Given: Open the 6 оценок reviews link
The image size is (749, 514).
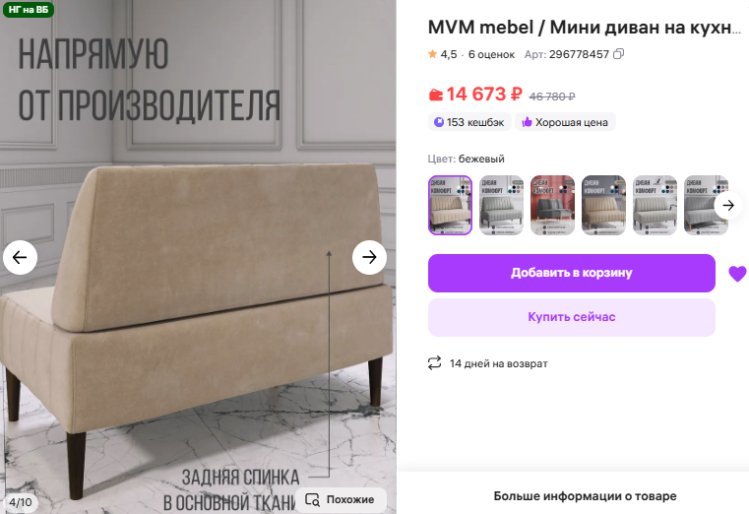Looking at the screenshot, I should [491, 54].
